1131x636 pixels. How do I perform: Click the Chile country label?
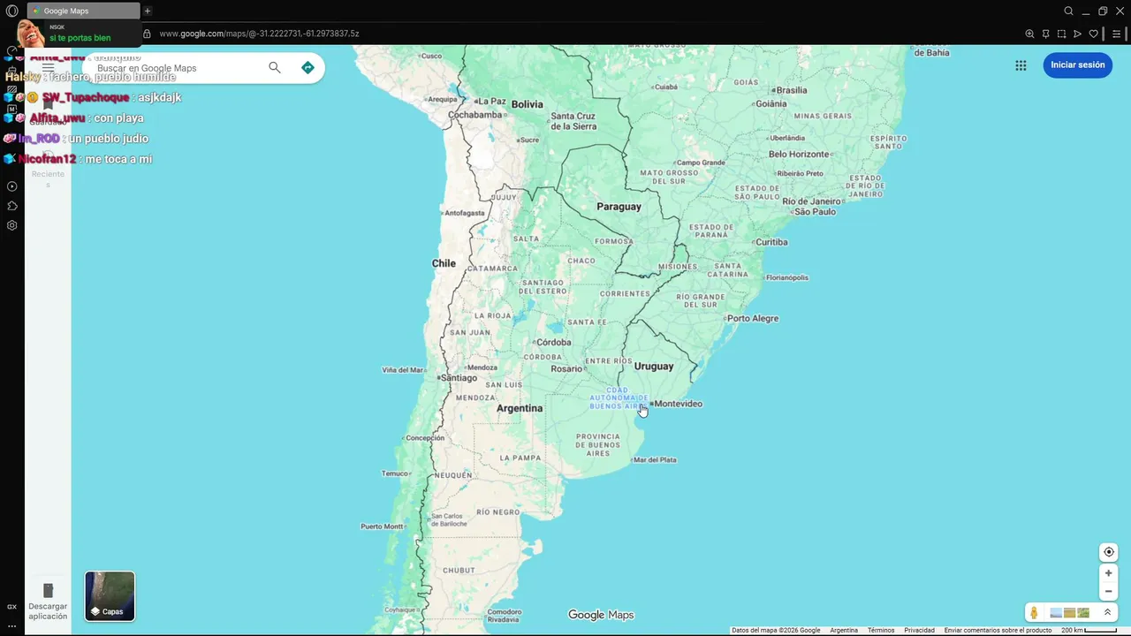coord(444,263)
